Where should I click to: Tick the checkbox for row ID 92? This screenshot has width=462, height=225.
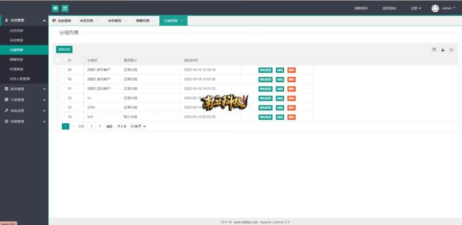[x=58, y=98]
